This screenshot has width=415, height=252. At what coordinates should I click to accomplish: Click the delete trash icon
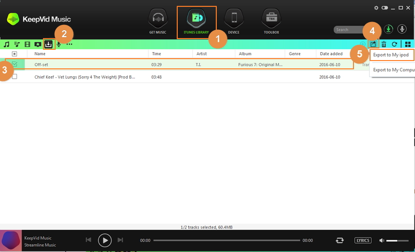coord(384,44)
